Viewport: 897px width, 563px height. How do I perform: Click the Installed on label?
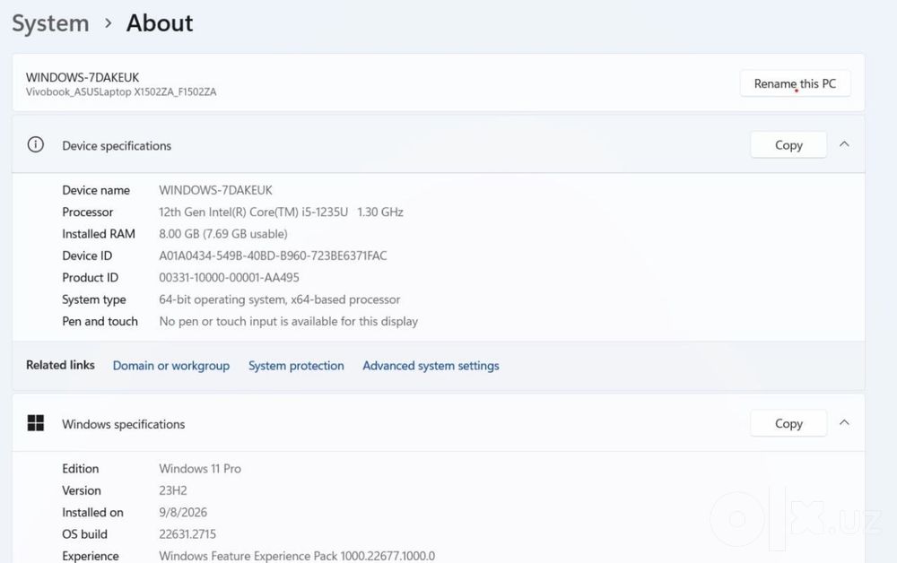[x=92, y=513]
